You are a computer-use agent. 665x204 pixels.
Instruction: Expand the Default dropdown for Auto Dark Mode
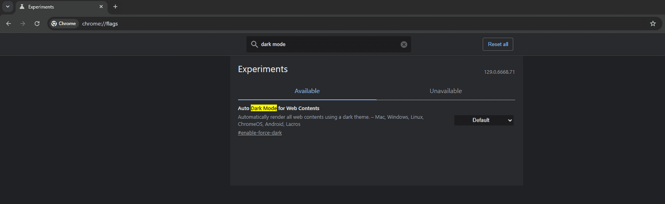(484, 120)
